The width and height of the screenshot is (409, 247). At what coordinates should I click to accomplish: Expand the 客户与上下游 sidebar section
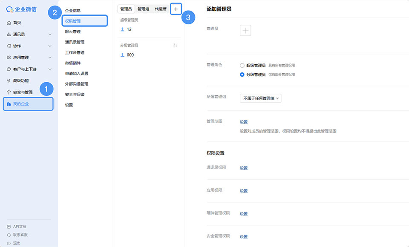tap(49, 69)
